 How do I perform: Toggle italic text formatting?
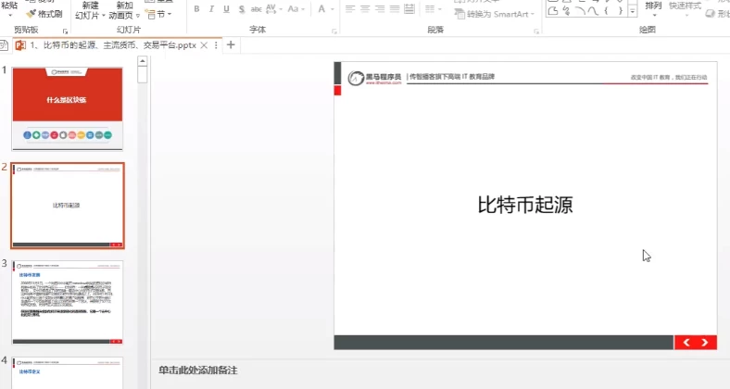click(212, 9)
